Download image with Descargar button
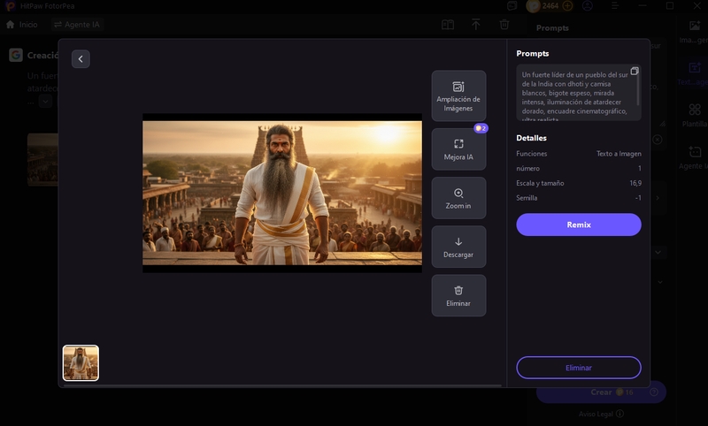Viewport: 708px width, 426px height. point(458,247)
